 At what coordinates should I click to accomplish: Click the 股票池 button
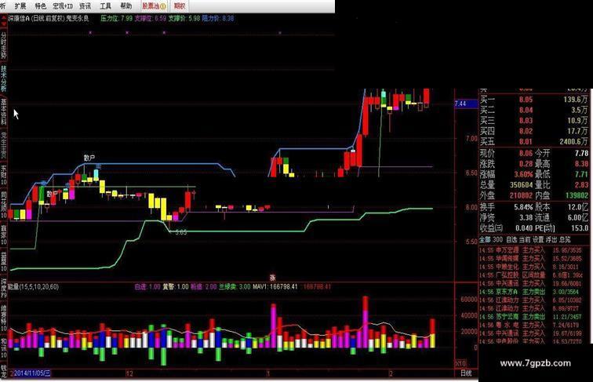coord(154,6)
